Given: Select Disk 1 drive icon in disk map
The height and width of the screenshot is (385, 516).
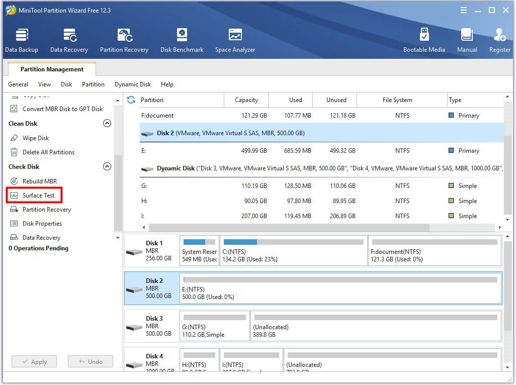Looking at the screenshot, I should 134,252.
